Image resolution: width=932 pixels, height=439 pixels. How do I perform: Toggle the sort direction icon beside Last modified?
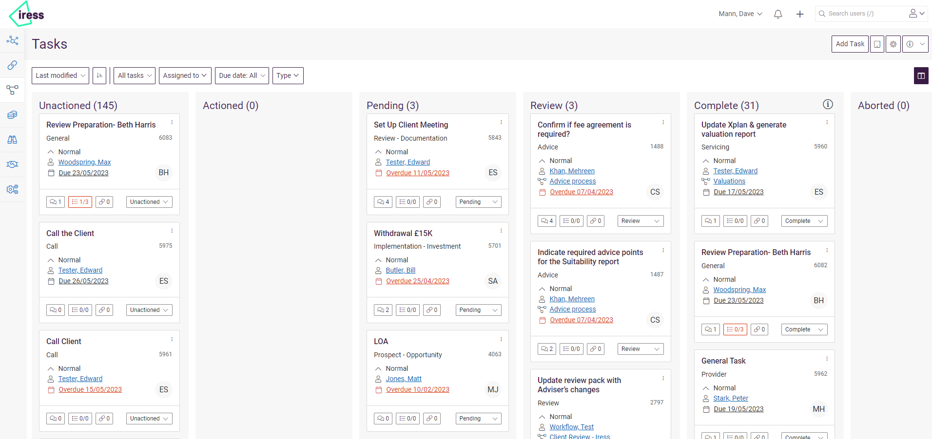point(99,75)
